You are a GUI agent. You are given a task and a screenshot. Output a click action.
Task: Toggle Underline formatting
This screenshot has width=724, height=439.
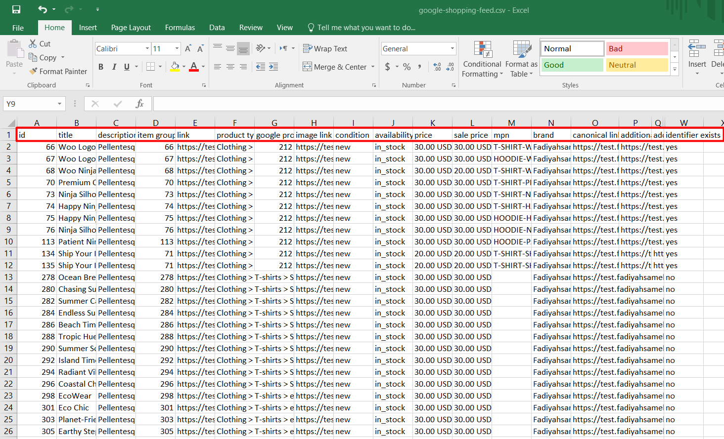[127, 67]
